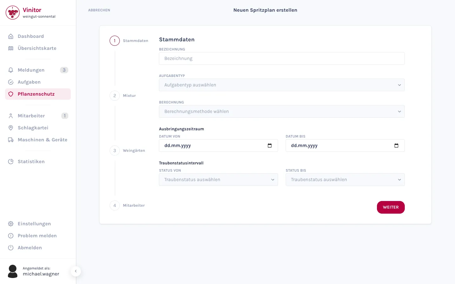Click the Statistiken pie chart icon
This screenshot has height=284, width=455.
(x=11, y=162)
